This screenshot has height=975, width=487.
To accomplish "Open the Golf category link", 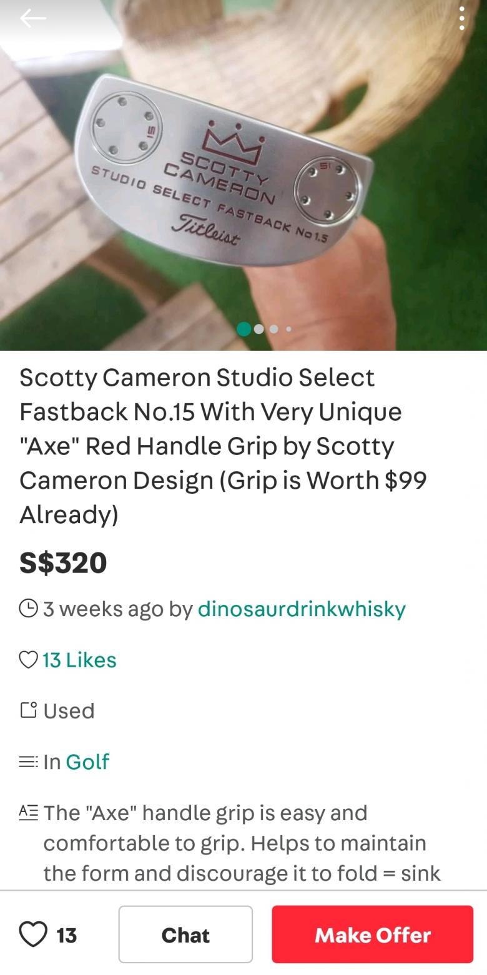I will click(87, 762).
